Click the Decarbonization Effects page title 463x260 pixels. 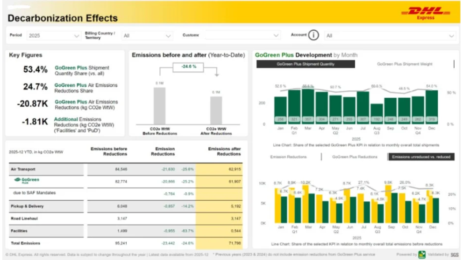[63, 18]
